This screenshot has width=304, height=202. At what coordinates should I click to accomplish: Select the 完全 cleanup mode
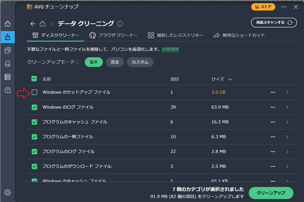coord(115,62)
